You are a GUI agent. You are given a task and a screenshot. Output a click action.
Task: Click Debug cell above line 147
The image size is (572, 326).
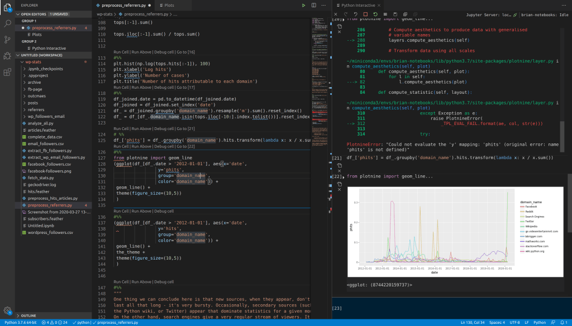tap(164, 282)
